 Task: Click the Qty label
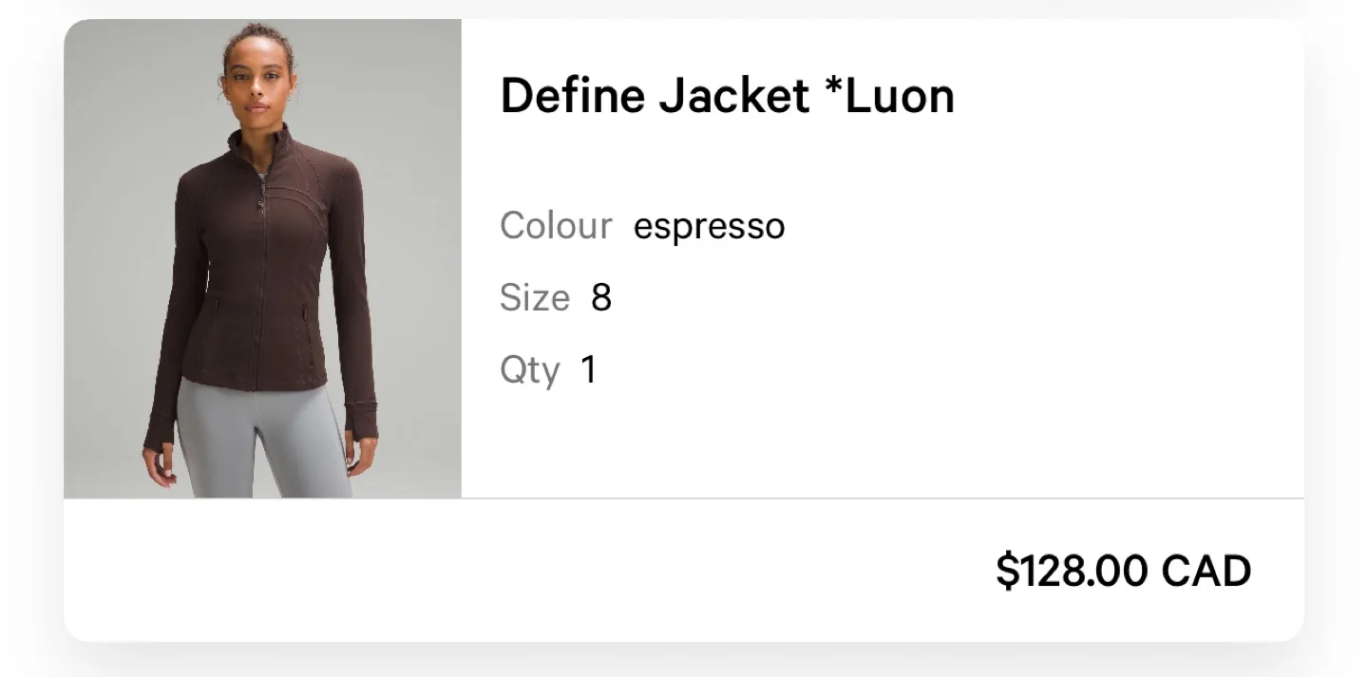point(530,369)
